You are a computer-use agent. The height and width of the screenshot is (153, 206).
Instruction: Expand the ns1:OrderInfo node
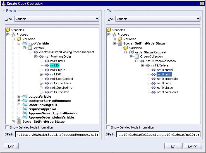coord(41,92)
